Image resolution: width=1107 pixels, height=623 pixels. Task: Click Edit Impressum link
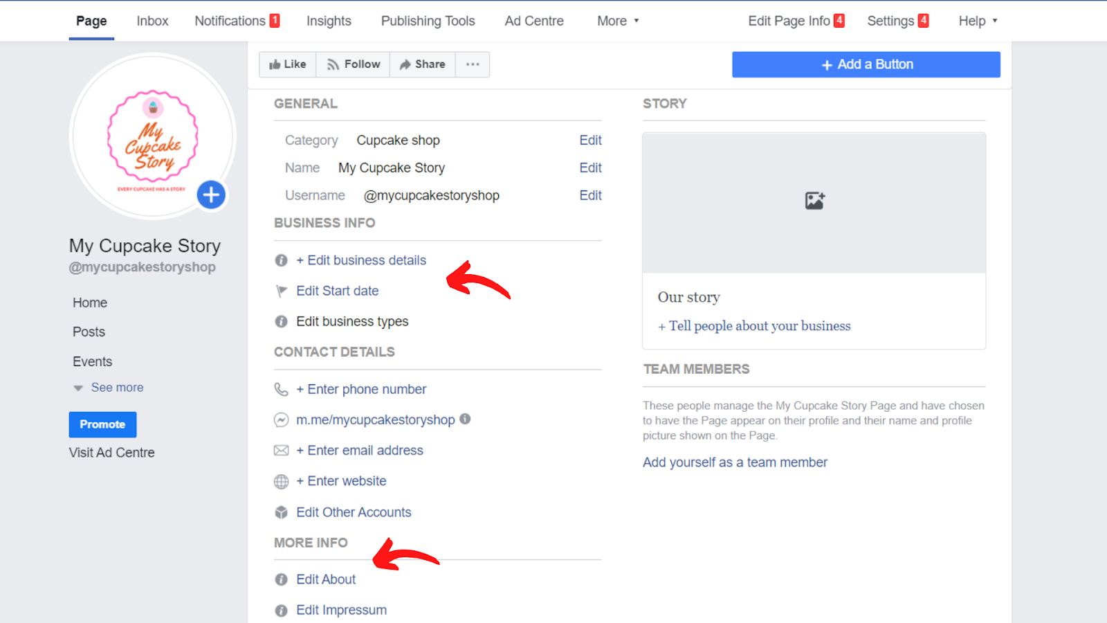pos(342,611)
